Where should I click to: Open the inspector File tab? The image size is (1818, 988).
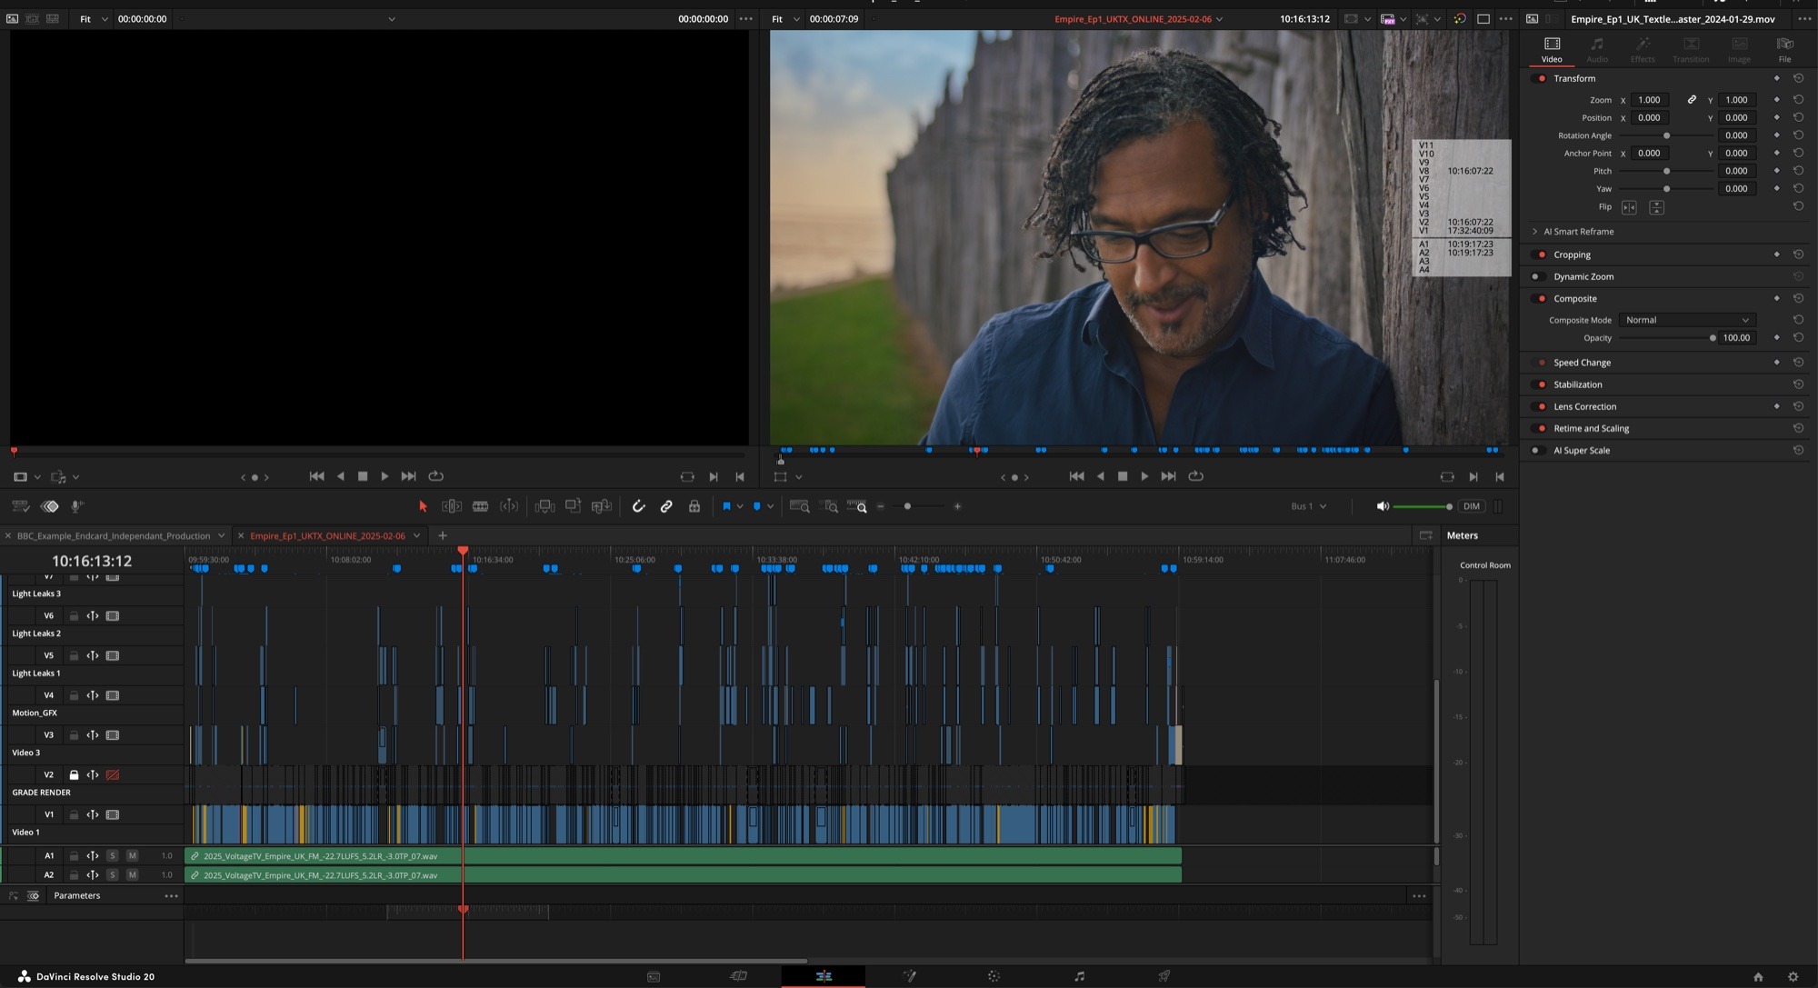1784,49
